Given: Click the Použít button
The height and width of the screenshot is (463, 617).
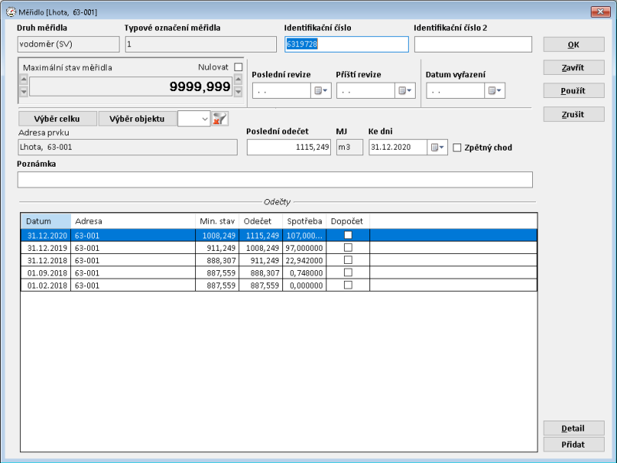Looking at the screenshot, I should point(573,89).
